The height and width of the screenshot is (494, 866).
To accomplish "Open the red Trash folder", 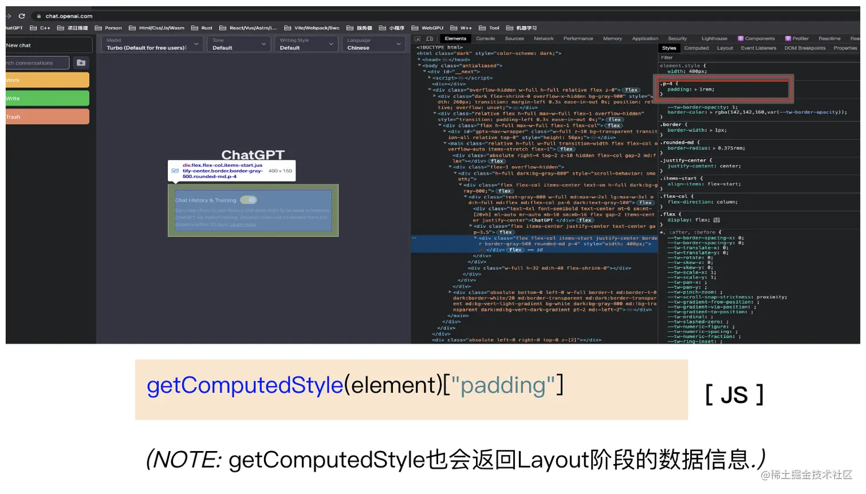I will tap(48, 117).
